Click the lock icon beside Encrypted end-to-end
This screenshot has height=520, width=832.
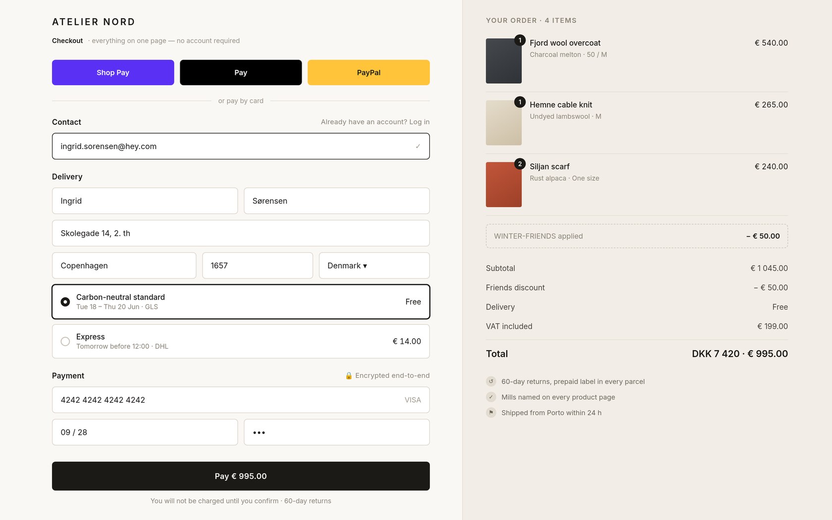pyautogui.click(x=349, y=375)
